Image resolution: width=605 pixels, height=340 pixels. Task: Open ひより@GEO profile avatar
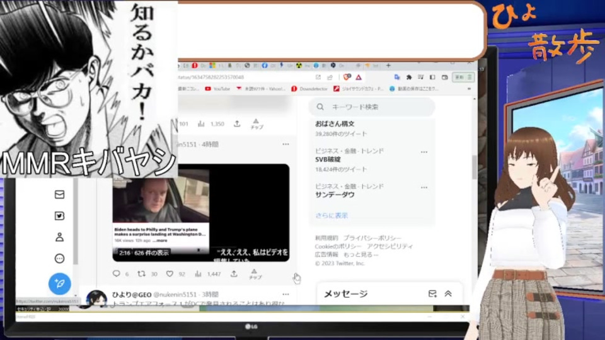pos(96,298)
